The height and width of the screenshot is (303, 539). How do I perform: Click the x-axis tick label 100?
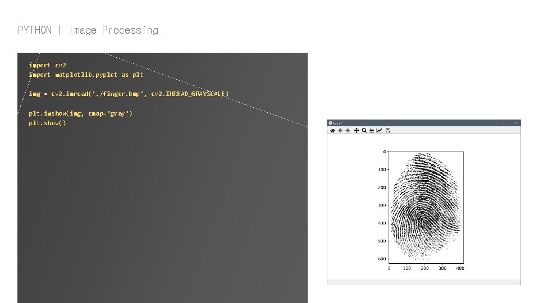point(406,268)
